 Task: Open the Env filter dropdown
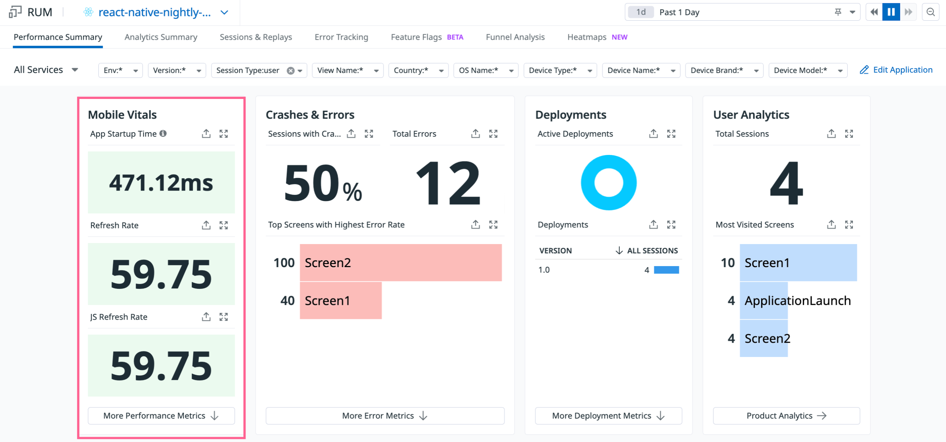pyautogui.click(x=120, y=70)
